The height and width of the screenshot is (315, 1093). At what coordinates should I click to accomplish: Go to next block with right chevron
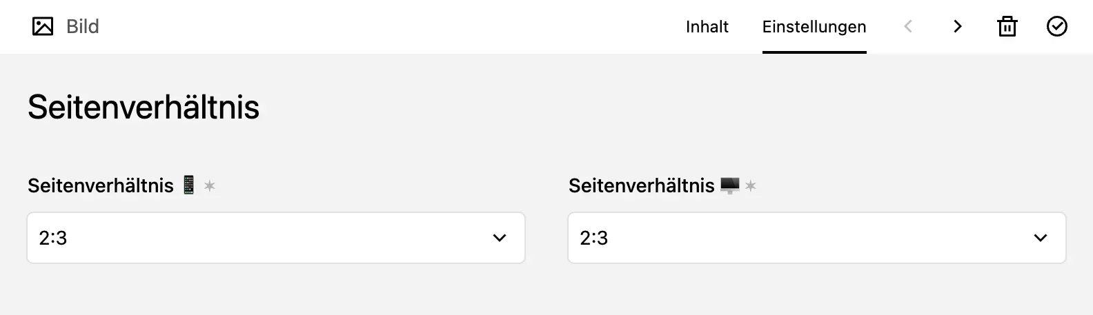(x=957, y=27)
